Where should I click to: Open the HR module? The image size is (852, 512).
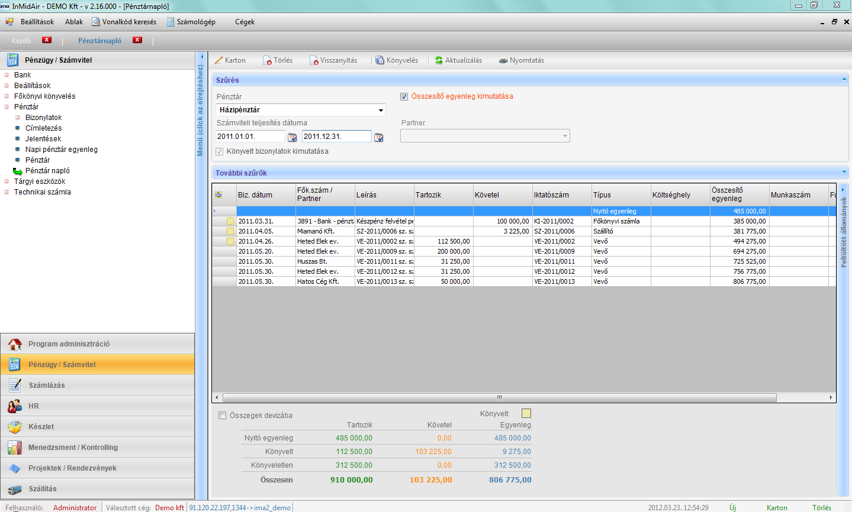(x=97, y=406)
